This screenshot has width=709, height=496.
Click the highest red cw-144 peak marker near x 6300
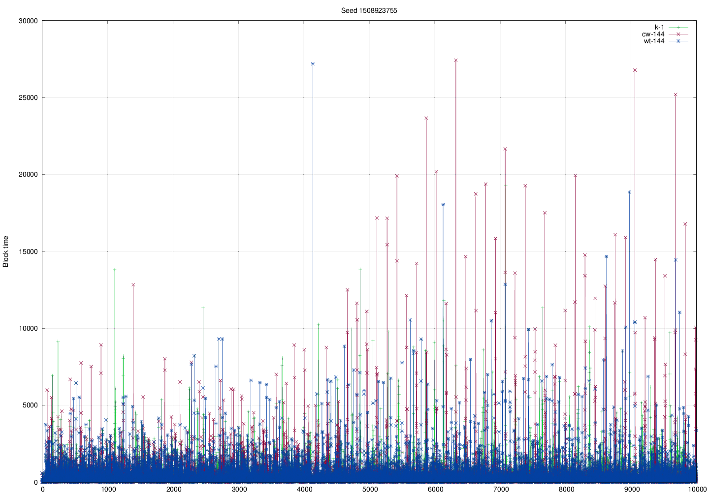455,60
